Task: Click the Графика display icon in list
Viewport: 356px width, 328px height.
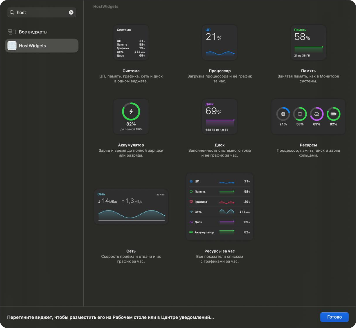Action: point(191,202)
